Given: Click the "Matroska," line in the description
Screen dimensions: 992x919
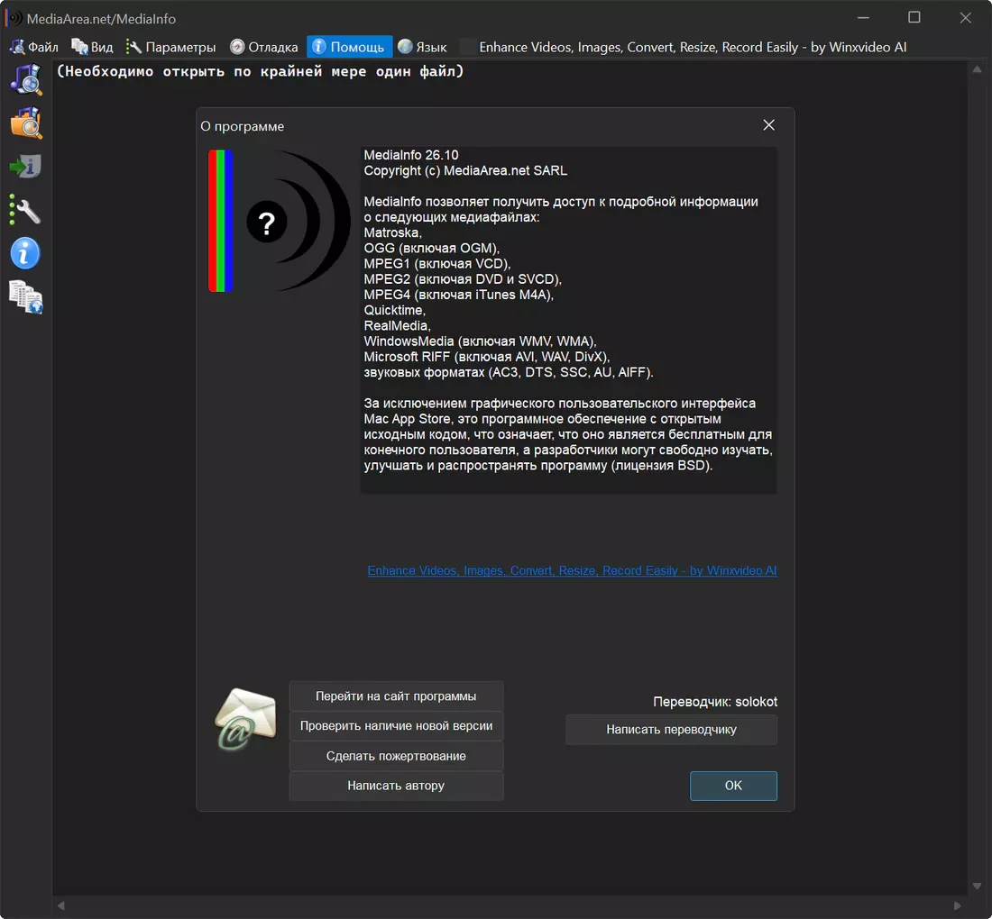Looking at the screenshot, I should pos(393,232).
